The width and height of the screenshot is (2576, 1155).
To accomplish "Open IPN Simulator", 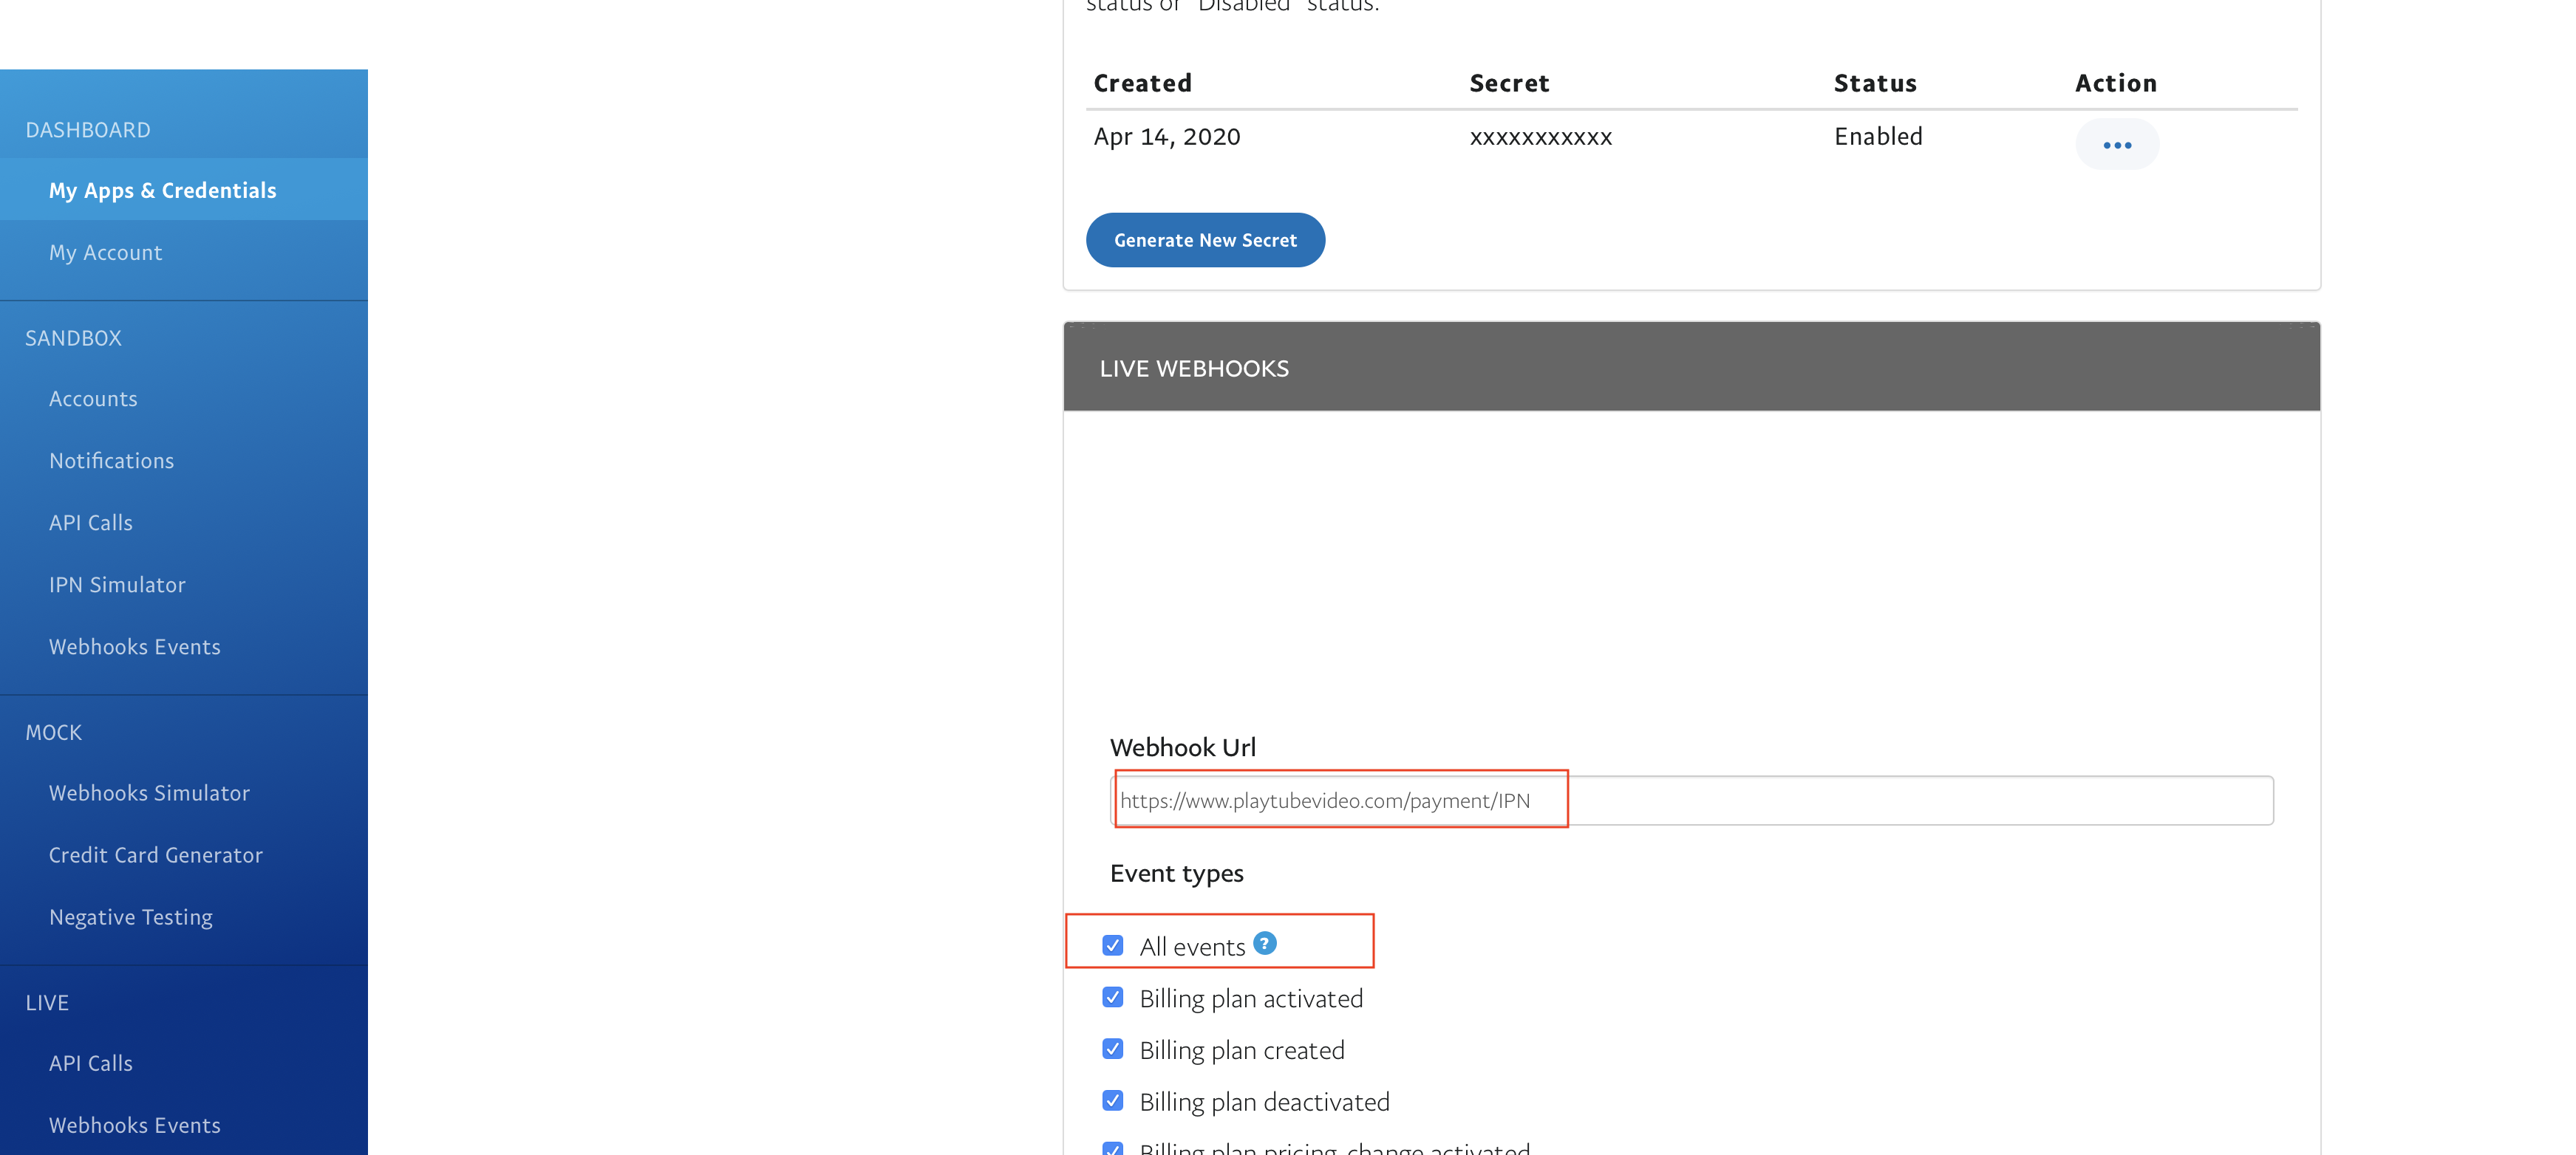I will pyautogui.click(x=117, y=584).
